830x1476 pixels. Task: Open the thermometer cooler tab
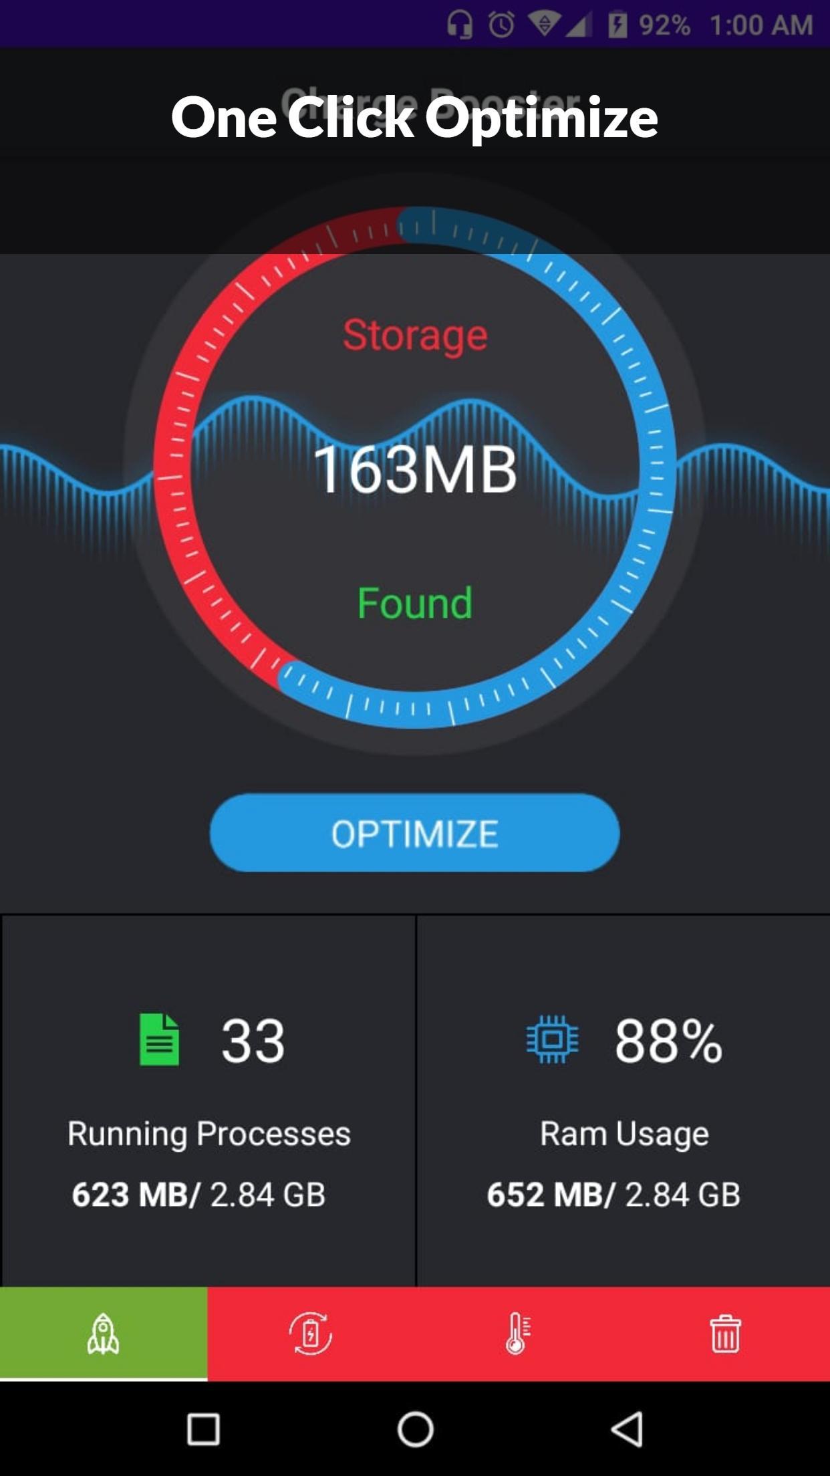click(518, 1334)
